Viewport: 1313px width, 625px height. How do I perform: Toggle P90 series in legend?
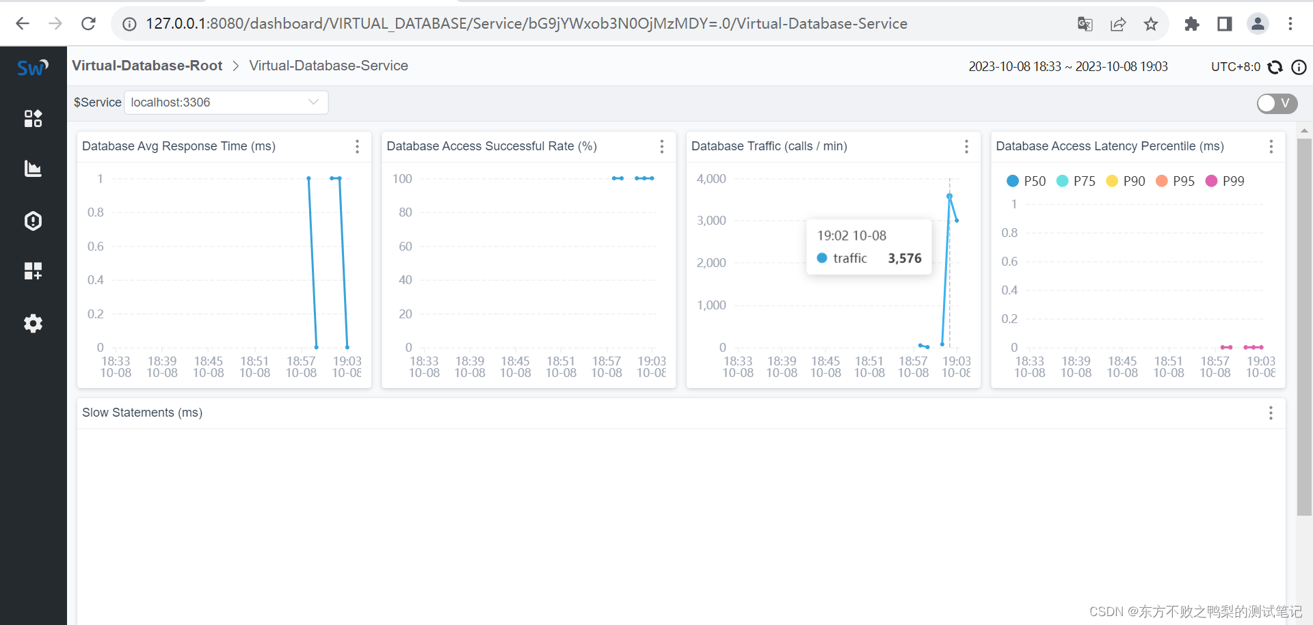(x=1126, y=181)
